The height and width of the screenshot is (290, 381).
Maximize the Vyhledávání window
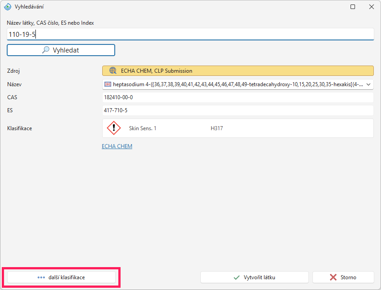coord(353,7)
